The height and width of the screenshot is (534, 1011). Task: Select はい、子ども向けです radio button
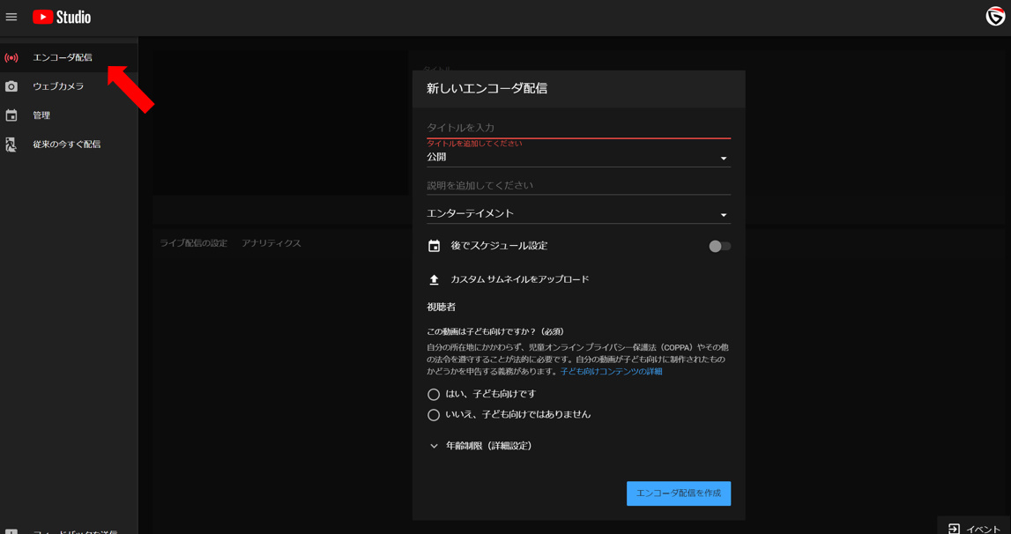[434, 395]
